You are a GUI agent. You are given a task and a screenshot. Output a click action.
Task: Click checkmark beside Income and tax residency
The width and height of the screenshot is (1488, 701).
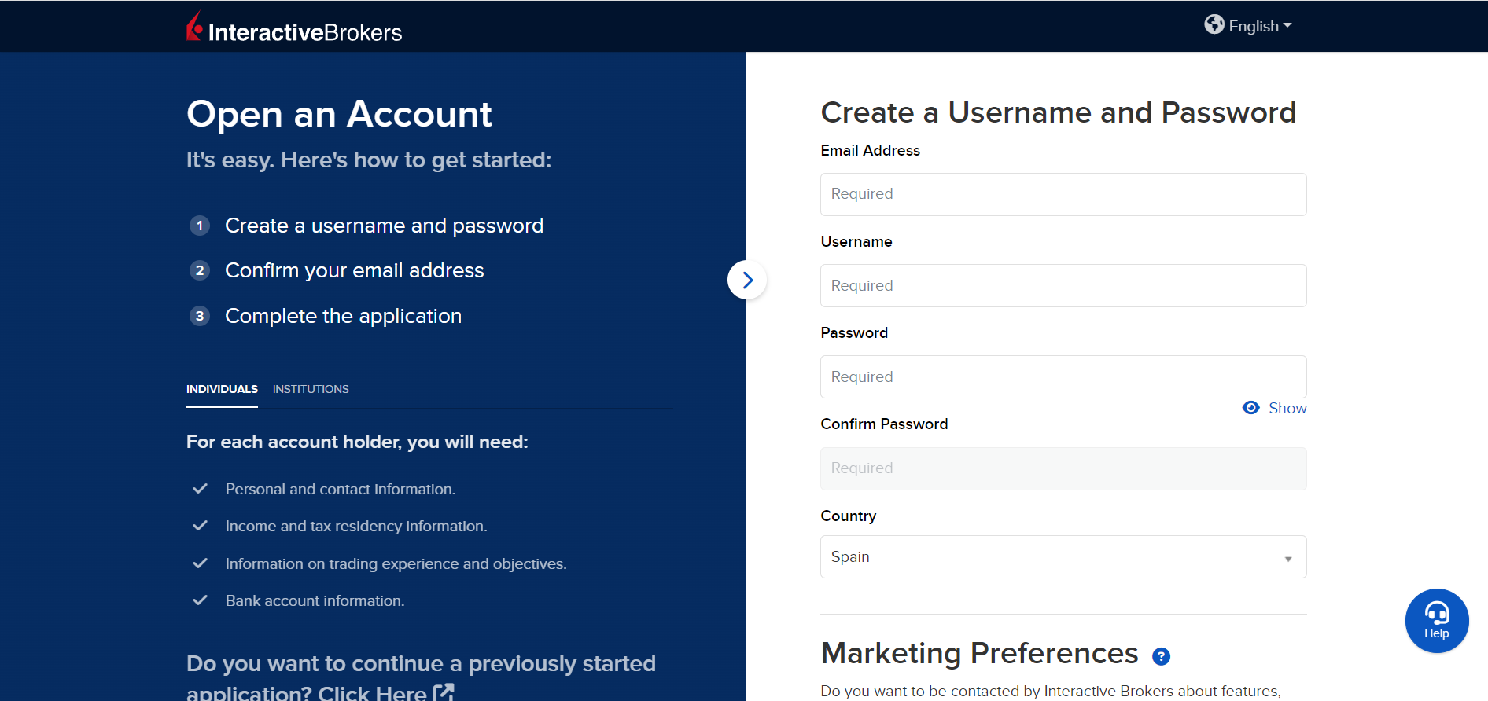click(x=201, y=526)
